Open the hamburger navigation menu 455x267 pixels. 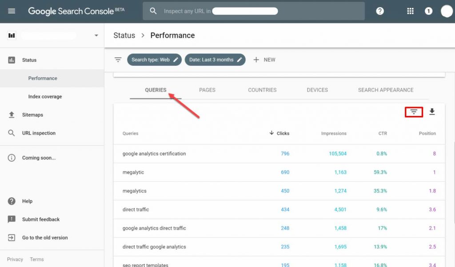(x=12, y=11)
